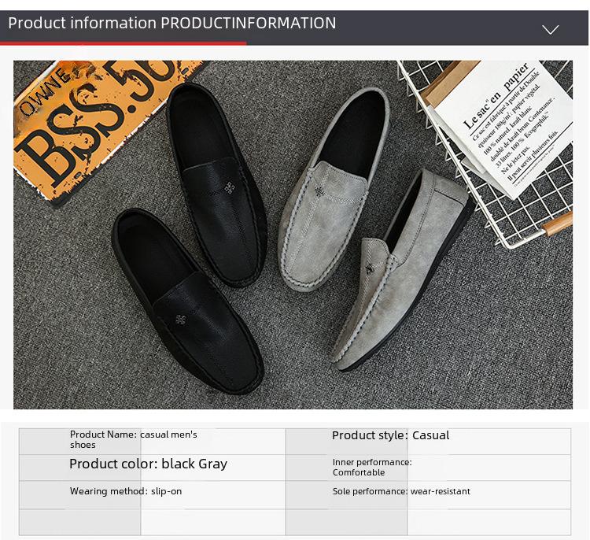590x540 pixels.
Task: Select the black loafer in the foreground
Action: [188, 301]
